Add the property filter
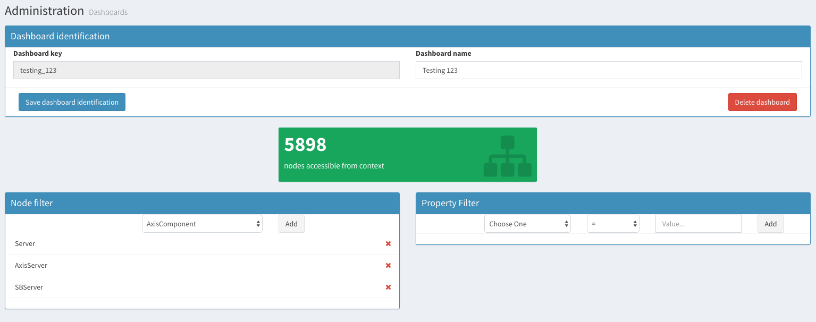 771,224
